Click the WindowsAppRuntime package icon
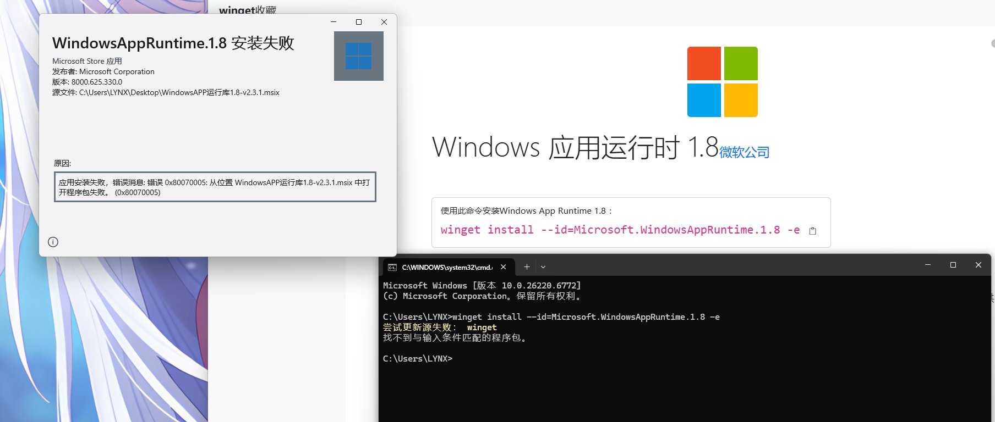The height and width of the screenshot is (422, 995). [358, 56]
